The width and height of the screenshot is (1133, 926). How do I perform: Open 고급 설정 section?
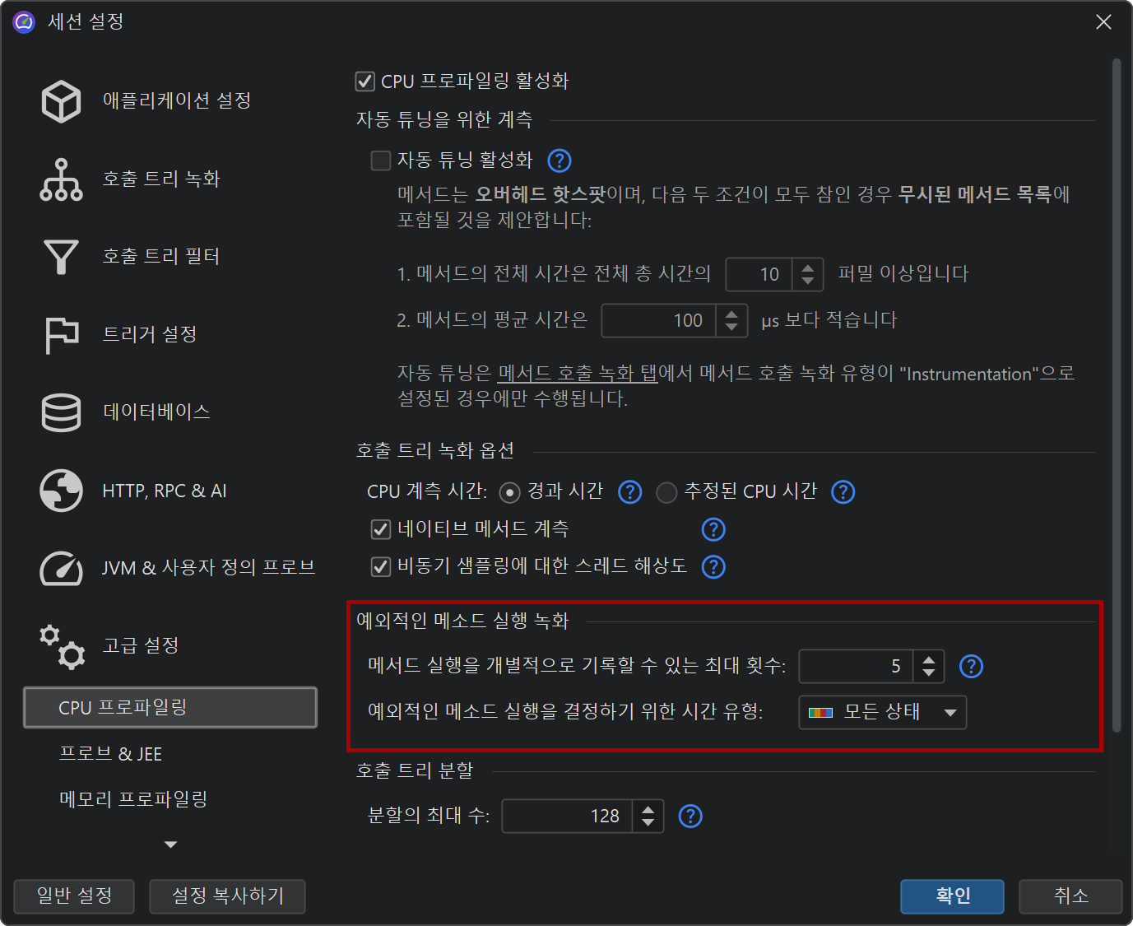coord(170,646)
